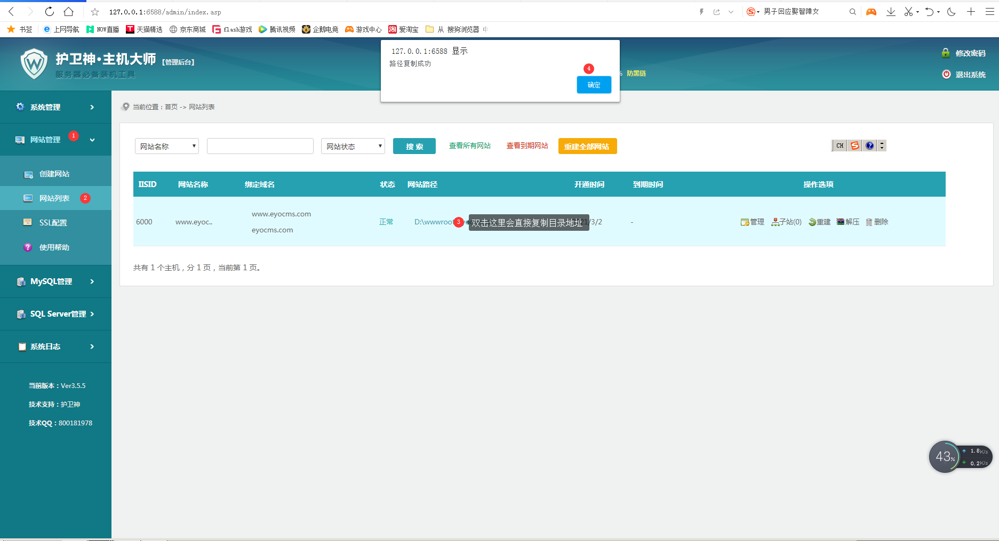The width and height of the screenshot is (999, 541).
Task: Click the 确定 button in the dialog
Action: pyautogui.click(x=594, y=84)
